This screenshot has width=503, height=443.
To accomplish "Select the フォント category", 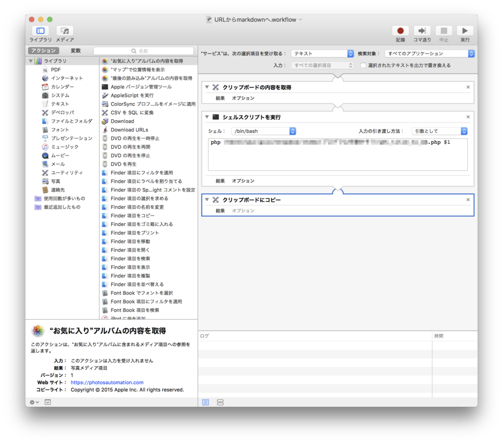I will coord(60,130).
